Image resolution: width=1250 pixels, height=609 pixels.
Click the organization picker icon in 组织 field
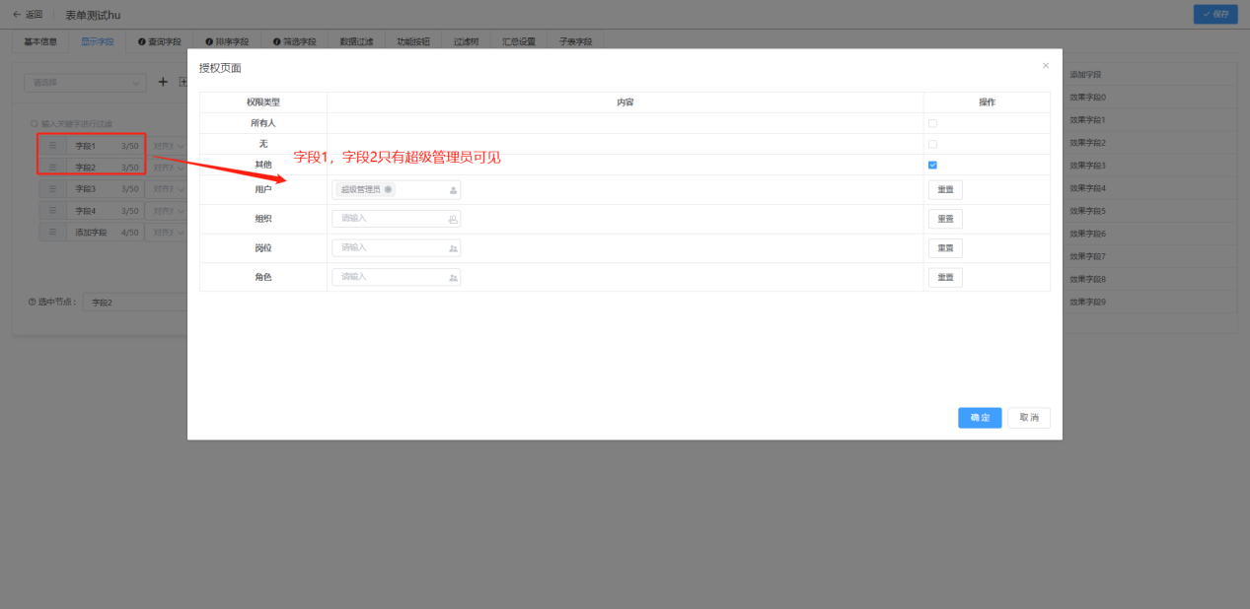point(453,219)
